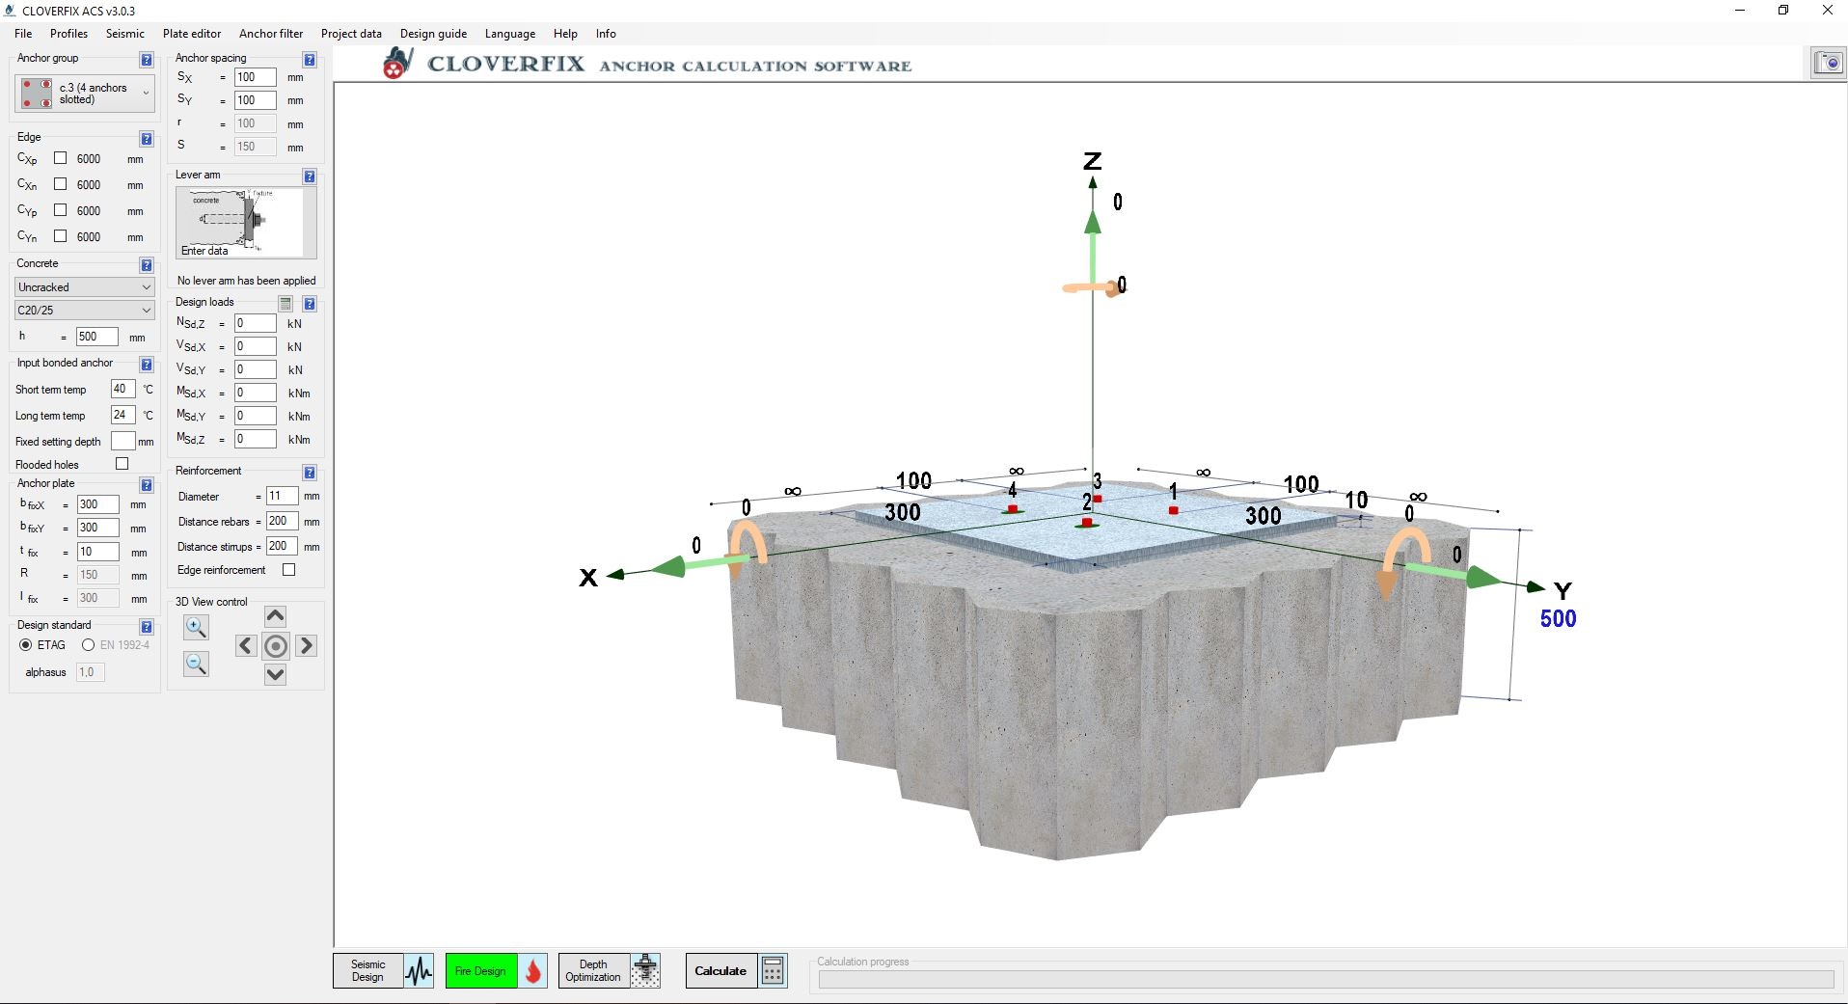Enable the Cxn edge checkbox
The height and width of the screenshot is (1004, 1848).
click(x=60, y=184)
